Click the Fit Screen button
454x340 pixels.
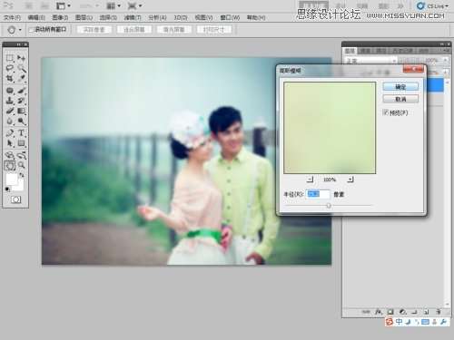134,30
